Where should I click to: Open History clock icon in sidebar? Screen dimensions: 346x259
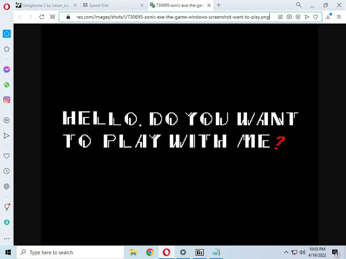pos(7,171)
